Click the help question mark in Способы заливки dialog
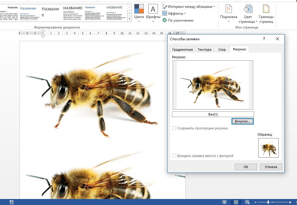This screenshot has height=205, width=297. pyautogui.click(x=264, y=39)
